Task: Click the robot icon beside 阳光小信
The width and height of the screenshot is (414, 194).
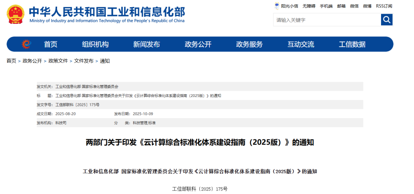Action: click(x=277, y=6)
